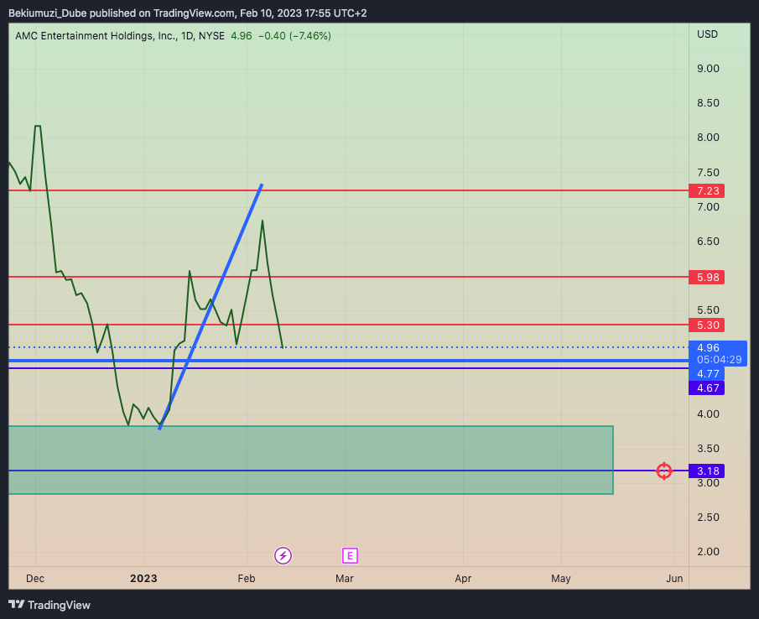Click the −0.40 (−7.46%) change value
The height and width of the screenshot is (619, 759).
(x=294, y=36)
